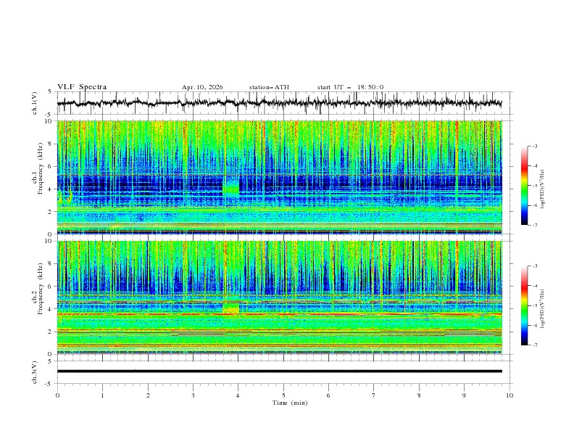Click the "VLF Spectra" title text

[82, 87]
